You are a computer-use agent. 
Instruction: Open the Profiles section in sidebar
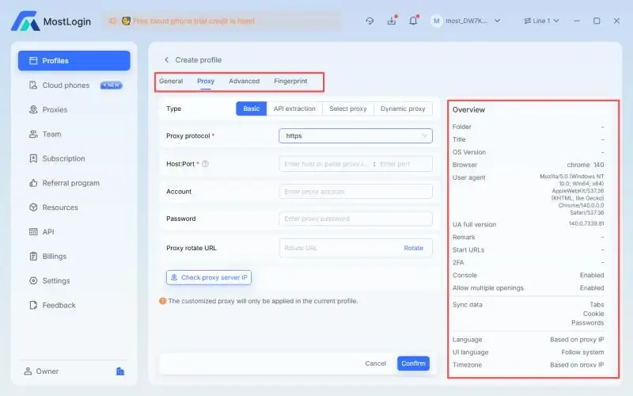(74, 61)
